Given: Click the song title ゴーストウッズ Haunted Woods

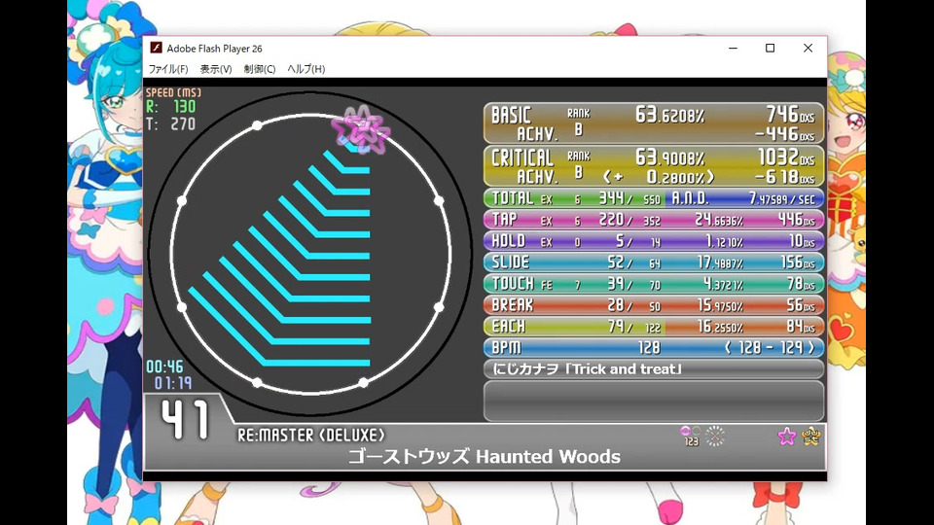Looking at the screenshot, I should tap(485, 457).
